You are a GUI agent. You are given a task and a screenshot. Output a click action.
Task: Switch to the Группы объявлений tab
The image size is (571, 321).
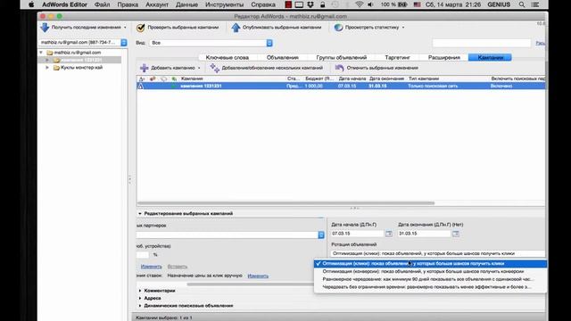coord(341,57)
